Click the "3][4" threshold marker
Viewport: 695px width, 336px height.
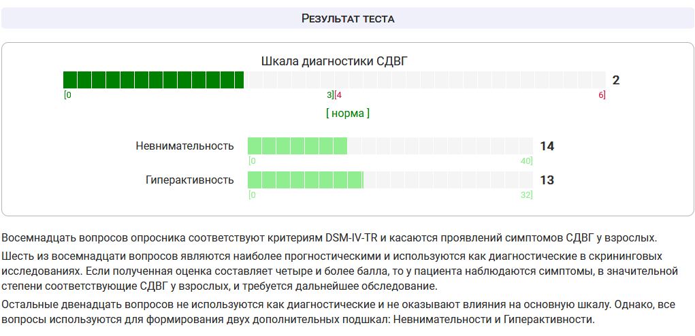[334, 95]
